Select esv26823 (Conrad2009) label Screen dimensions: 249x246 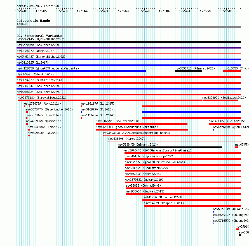point(143,185)
